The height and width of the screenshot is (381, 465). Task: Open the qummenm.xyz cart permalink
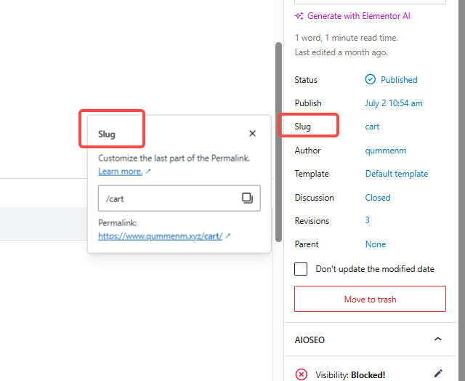click(x=161, y=236)
